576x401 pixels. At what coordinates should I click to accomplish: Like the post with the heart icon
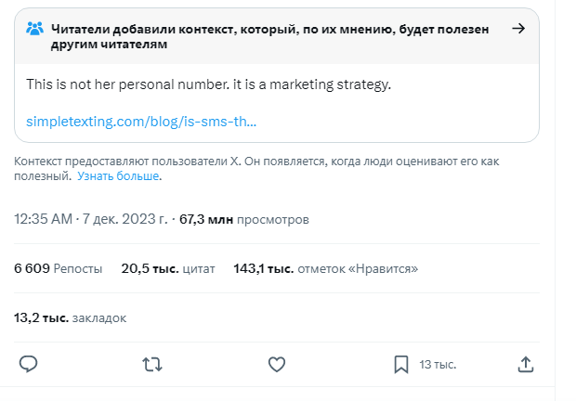click(x=276, y=364)
